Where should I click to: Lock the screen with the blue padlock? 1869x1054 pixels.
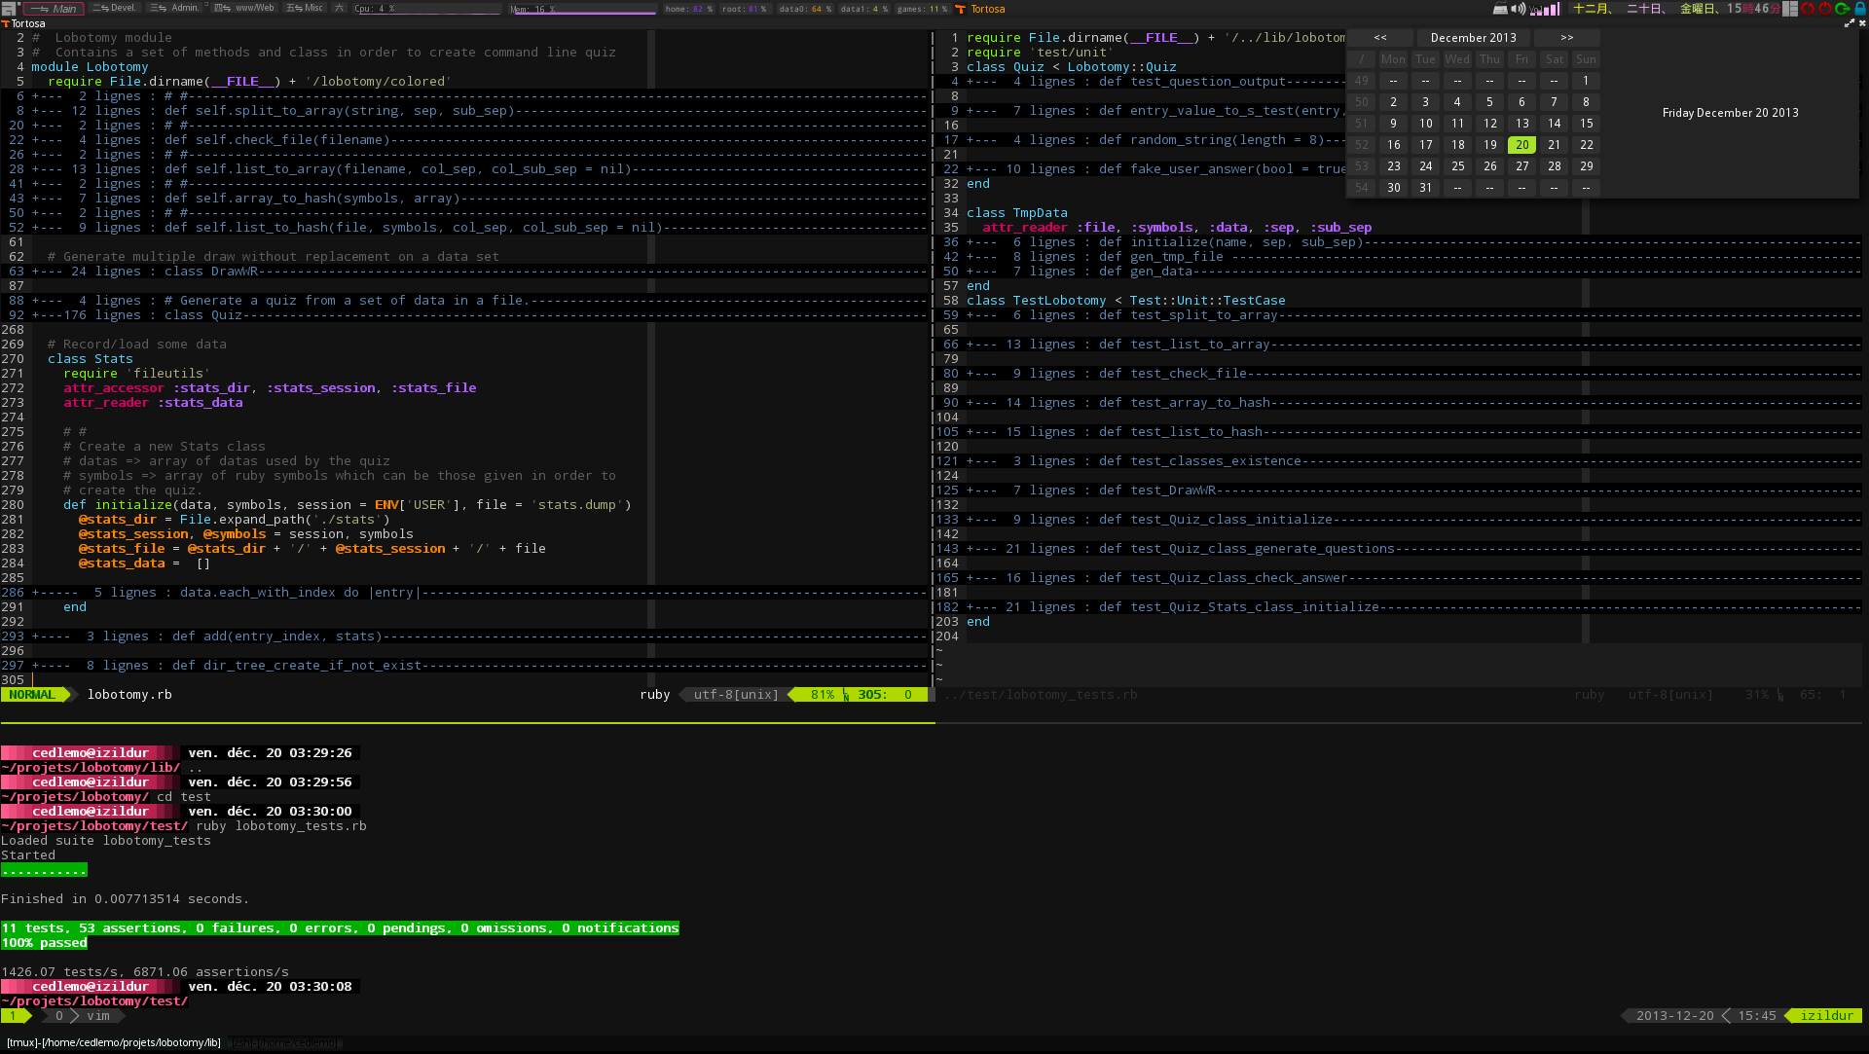click(1859, 9)
